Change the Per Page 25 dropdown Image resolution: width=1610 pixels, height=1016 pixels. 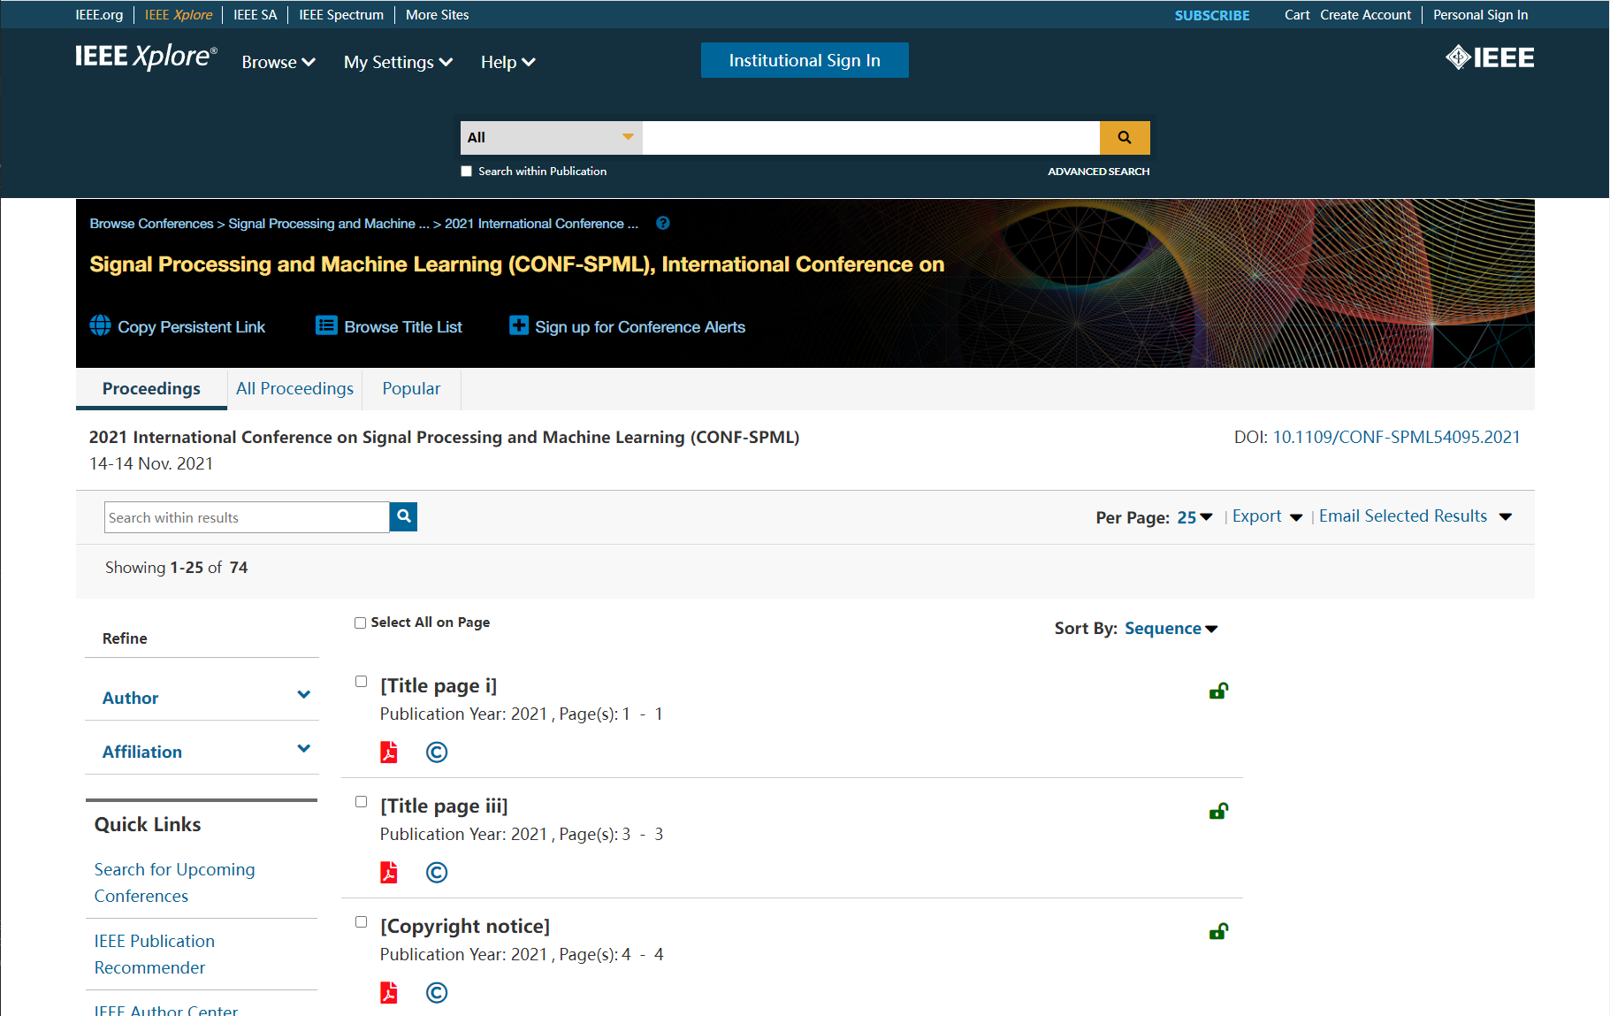(x=1194, y=517)
